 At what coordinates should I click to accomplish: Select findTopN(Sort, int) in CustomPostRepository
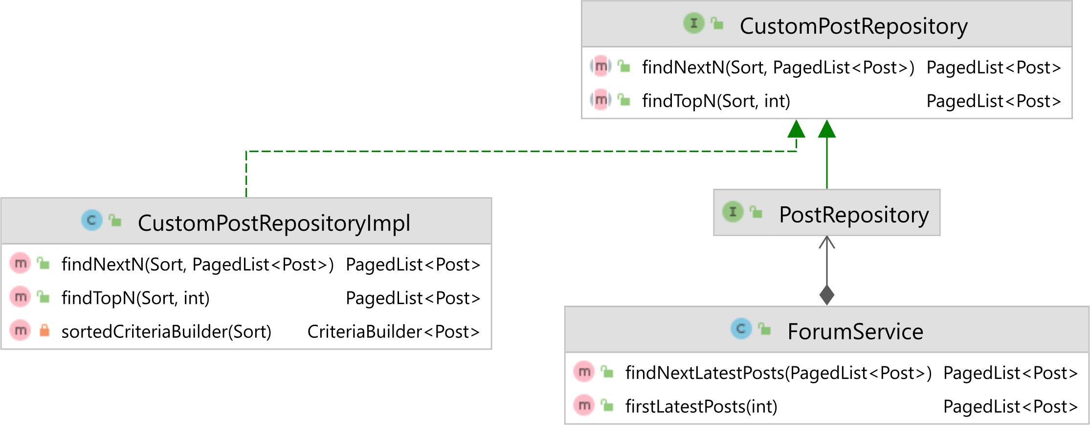coord(716,101)
